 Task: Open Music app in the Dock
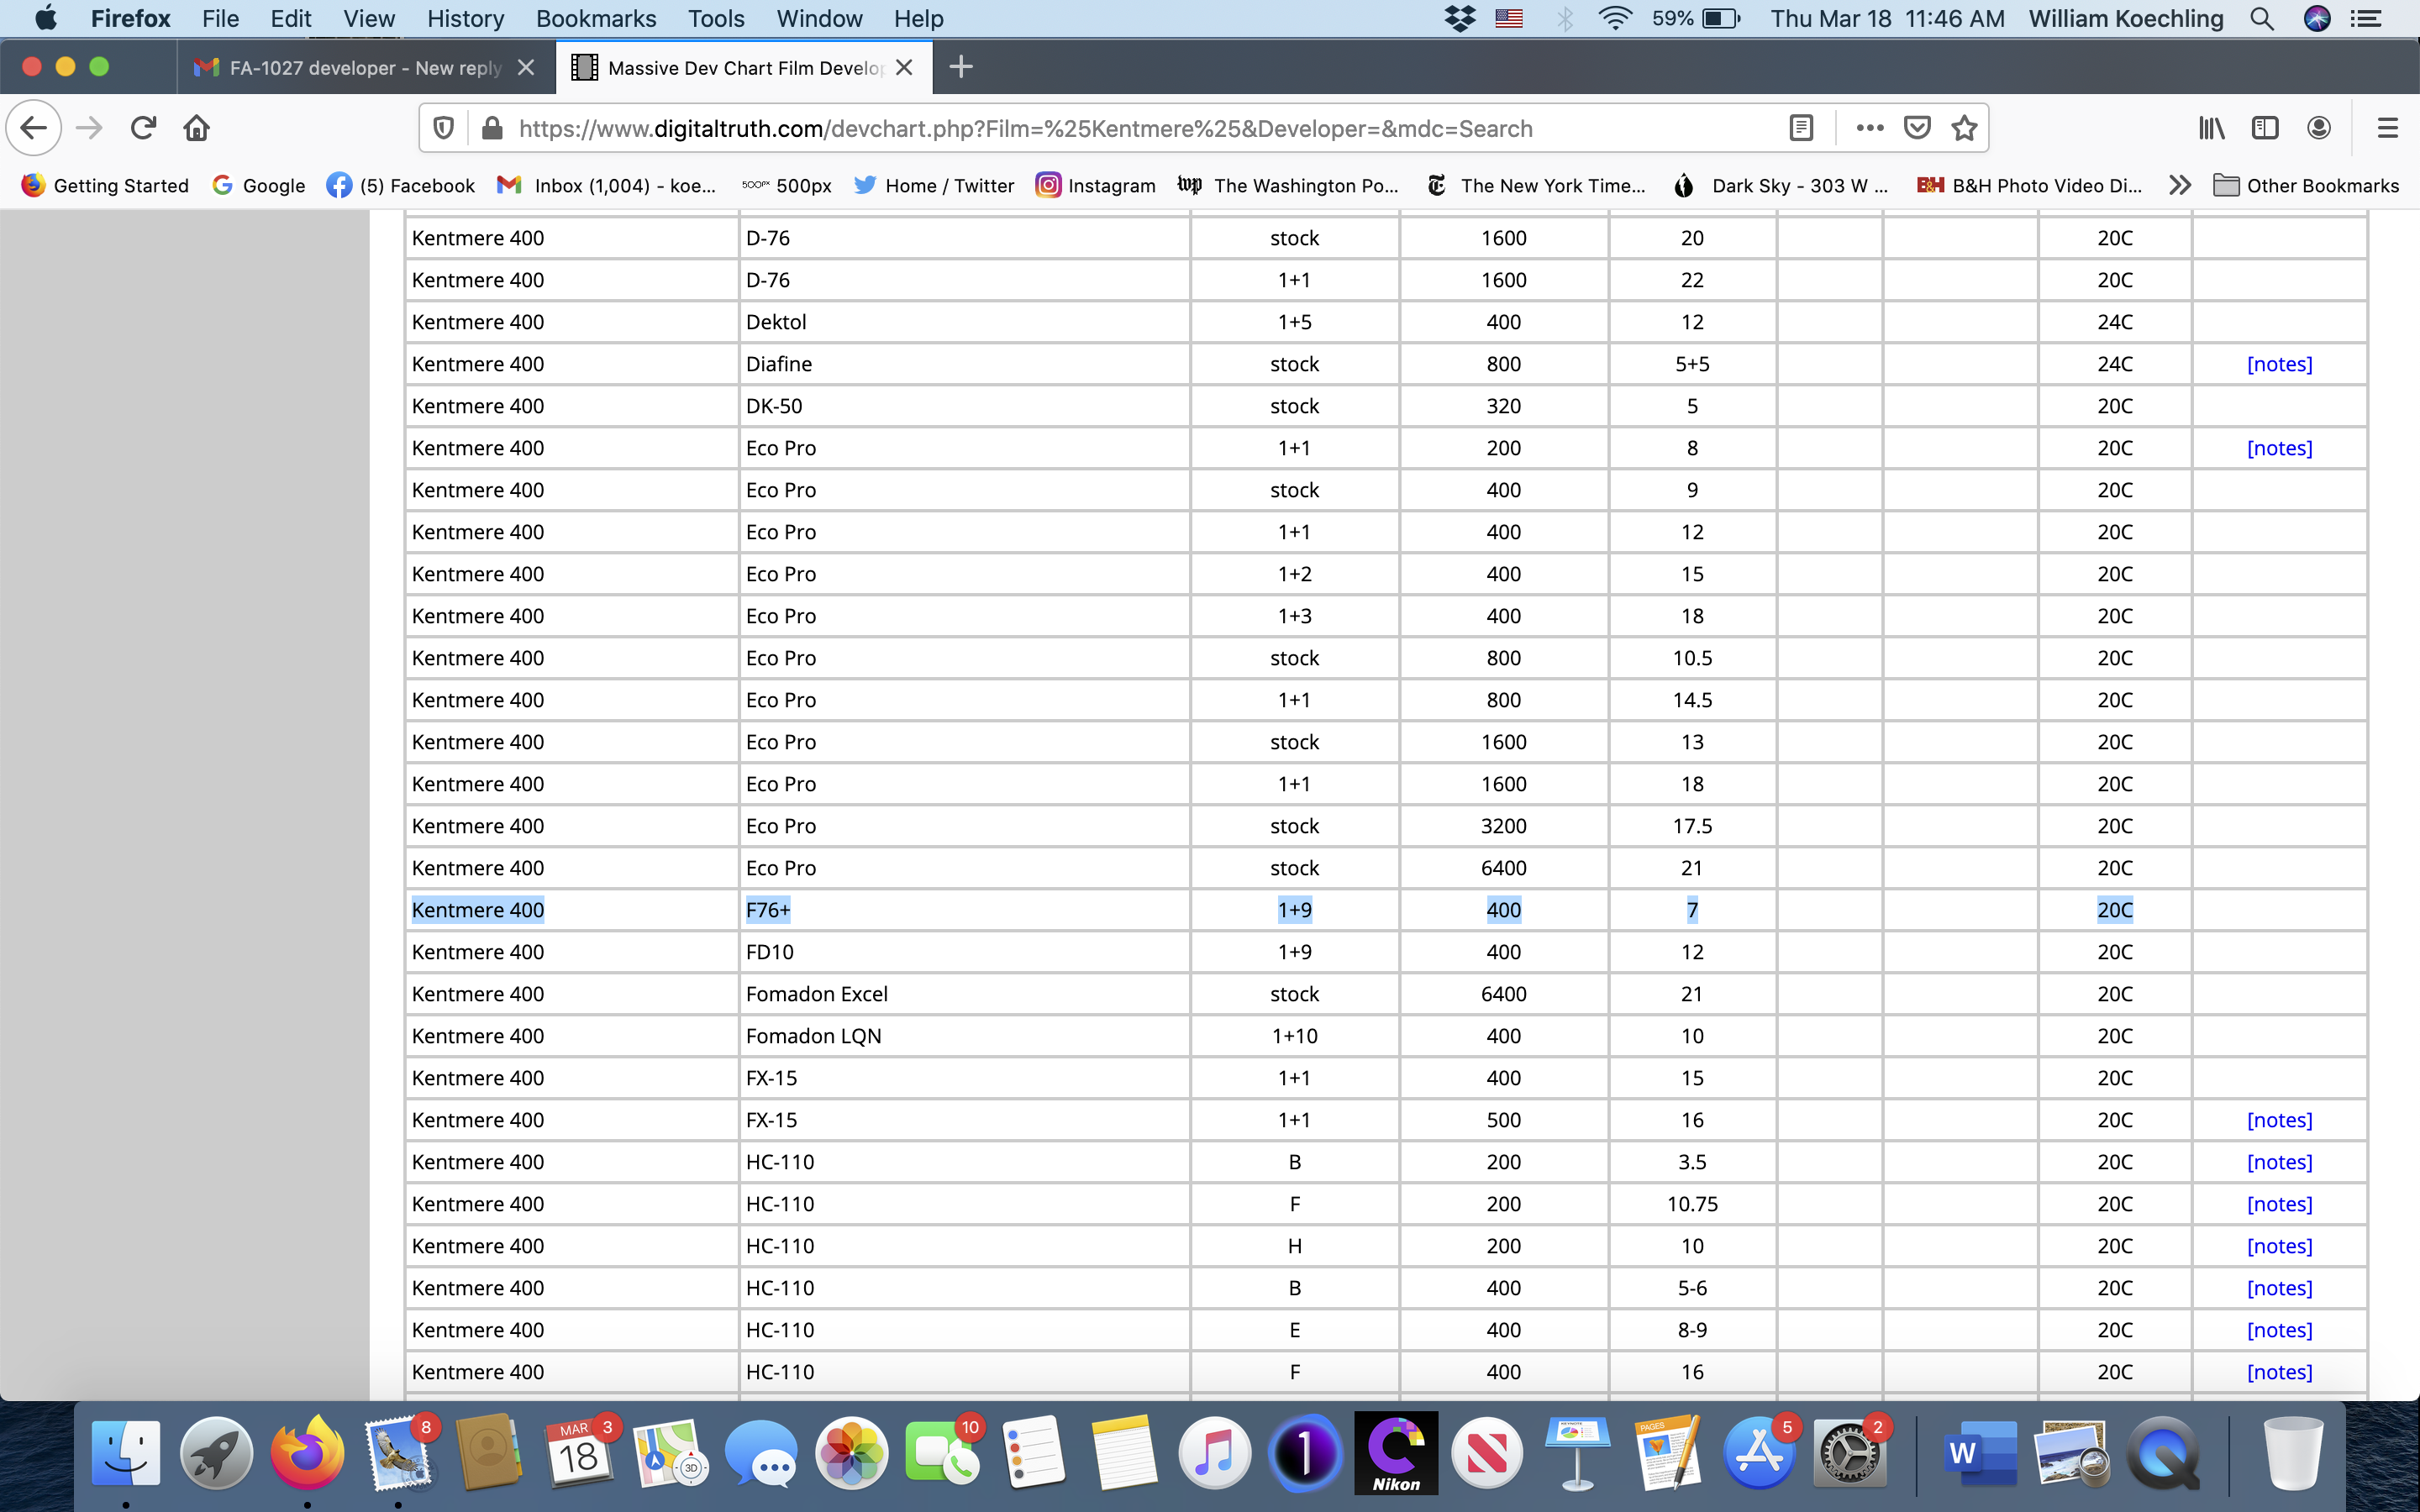[x=1214, y=1452]
